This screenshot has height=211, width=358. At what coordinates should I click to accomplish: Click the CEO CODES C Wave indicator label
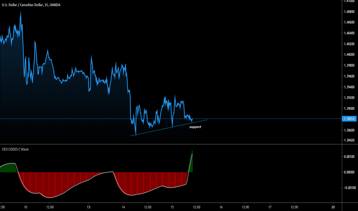tap(15, 149)
